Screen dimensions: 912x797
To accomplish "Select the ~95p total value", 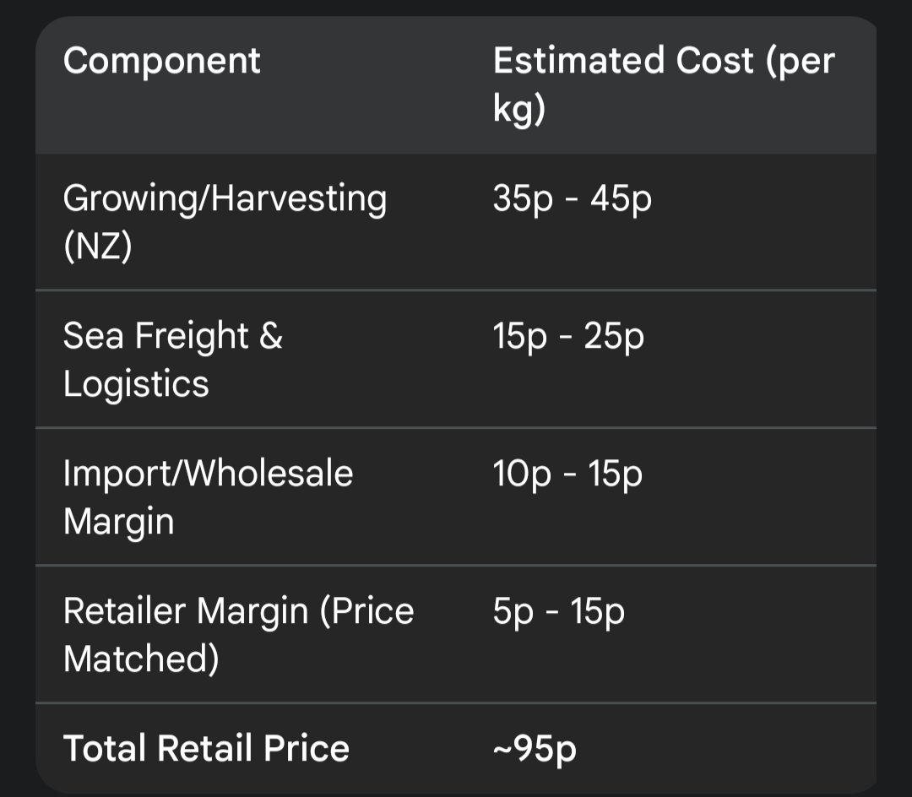I will coord(535,750).
